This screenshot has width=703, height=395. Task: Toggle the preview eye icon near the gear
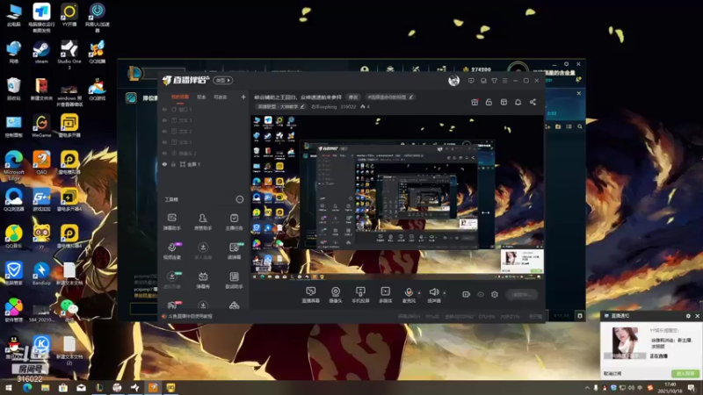coord(481,294)
